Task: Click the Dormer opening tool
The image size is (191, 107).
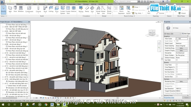Action: (160, 13)
